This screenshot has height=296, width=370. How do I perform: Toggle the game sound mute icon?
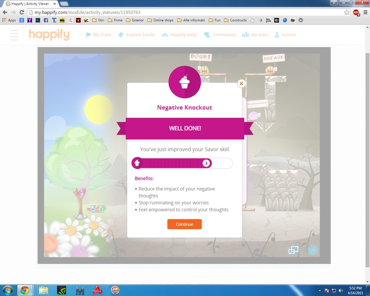pyautogui.click(x=313, y=250)
